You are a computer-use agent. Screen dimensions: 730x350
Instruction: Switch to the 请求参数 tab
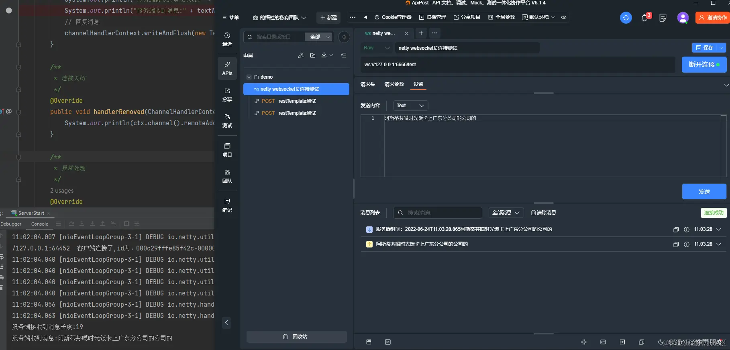pos(394,84)
